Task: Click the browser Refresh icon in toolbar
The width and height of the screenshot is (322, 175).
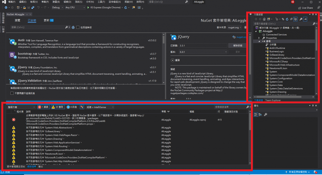Action: (126, 8)
